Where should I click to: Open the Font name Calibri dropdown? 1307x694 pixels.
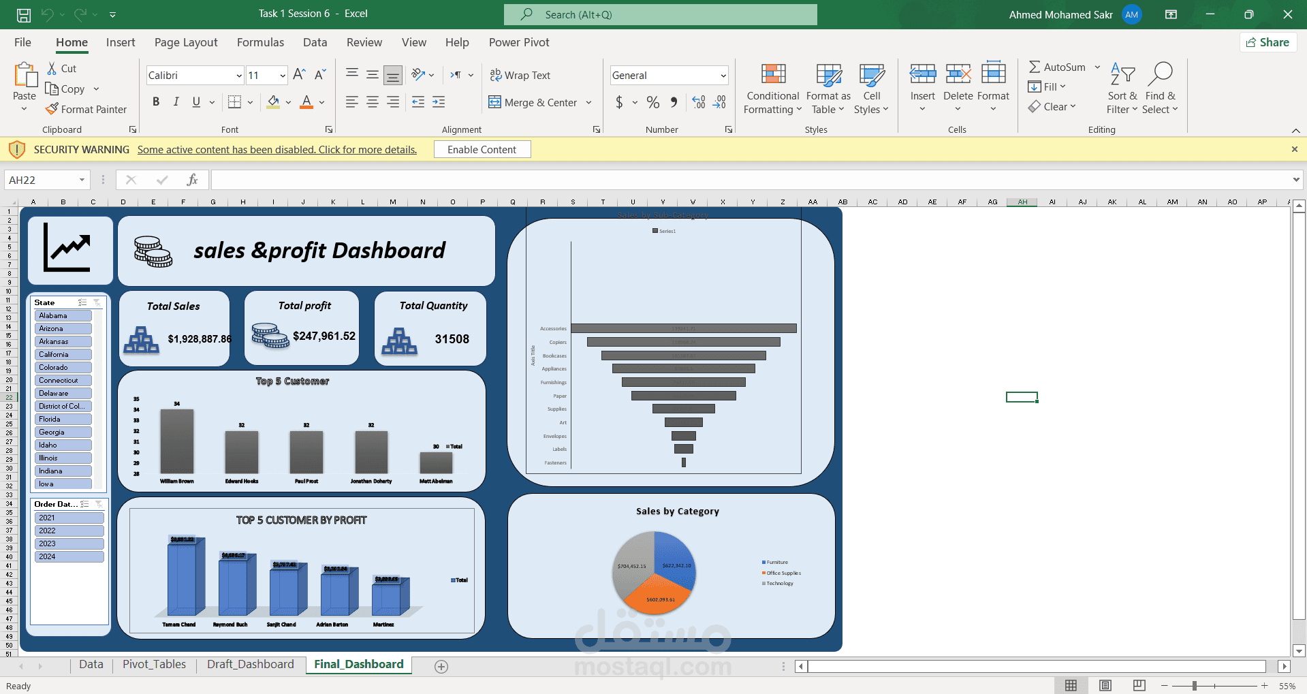(x=239, y=76)
